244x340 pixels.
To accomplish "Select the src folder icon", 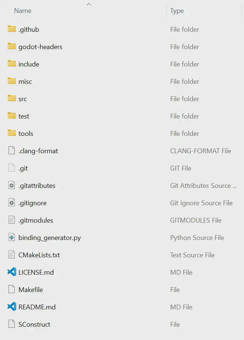I will (12, 98).
